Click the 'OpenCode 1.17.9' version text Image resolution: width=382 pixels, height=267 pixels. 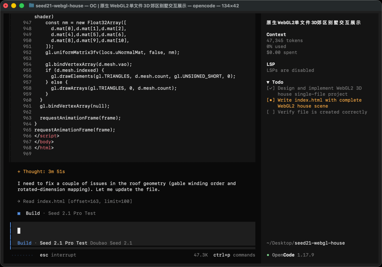(x=293, y=255)
